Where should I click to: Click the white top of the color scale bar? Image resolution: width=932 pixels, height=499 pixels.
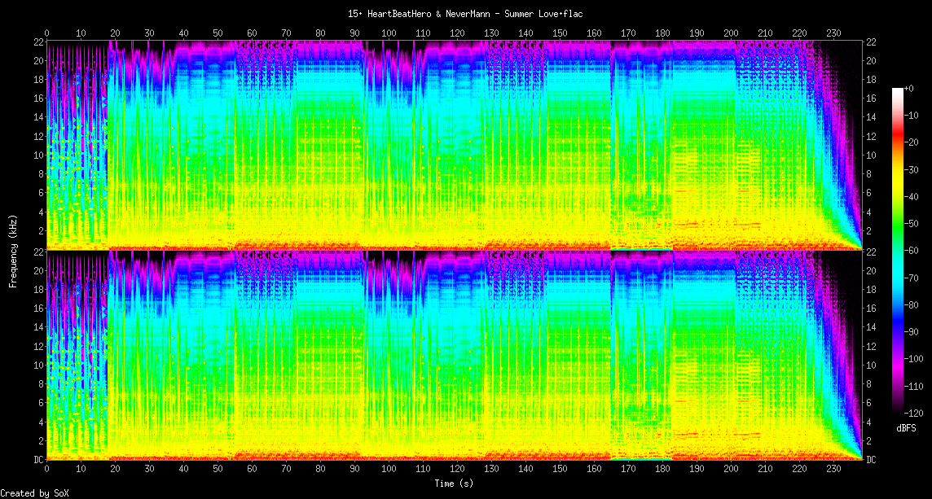pyautogui.click(x=899, y=90)
